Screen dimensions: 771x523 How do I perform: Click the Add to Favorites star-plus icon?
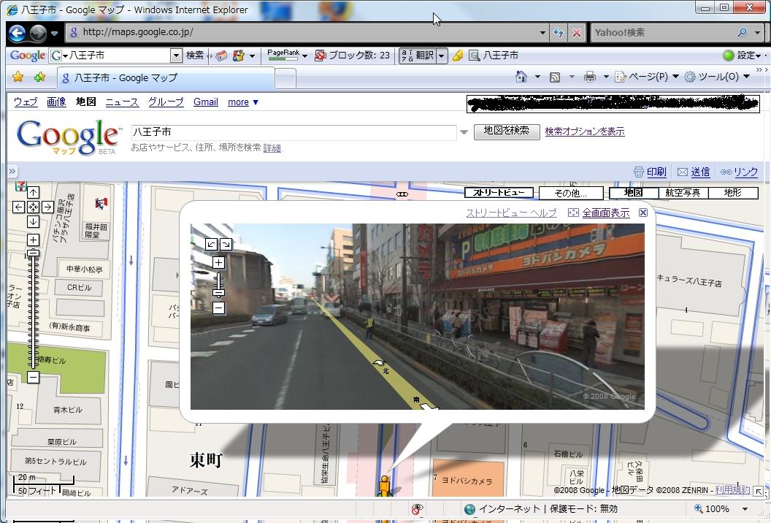[x=40, y=77]
